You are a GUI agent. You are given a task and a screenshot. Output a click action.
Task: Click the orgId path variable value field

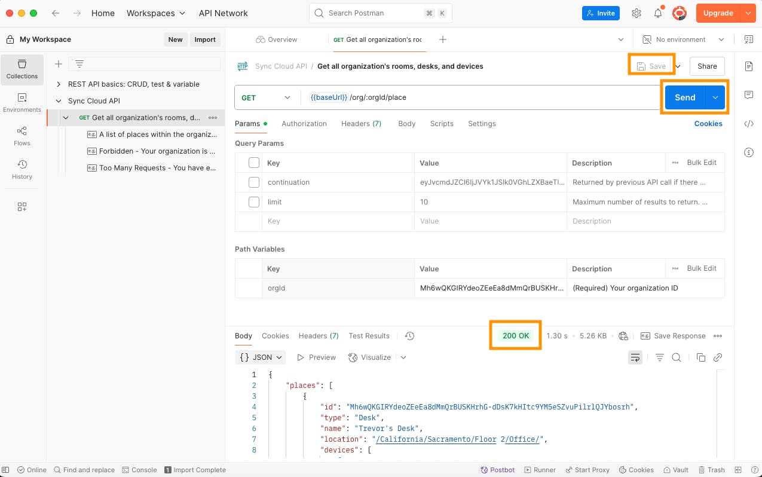pyautogui.click(x=491, y=288)
